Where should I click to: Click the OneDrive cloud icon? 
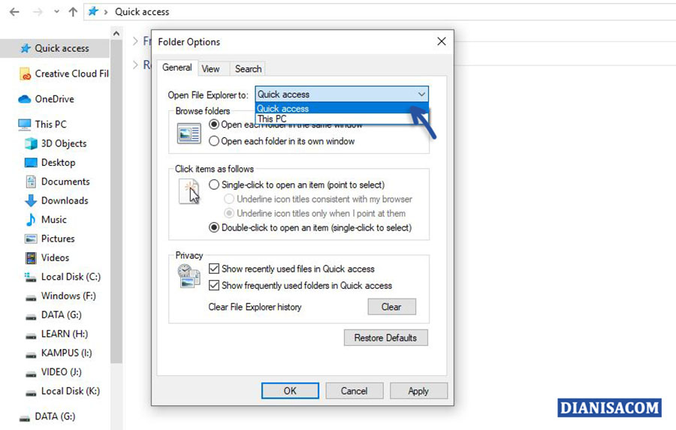(25, 99)
